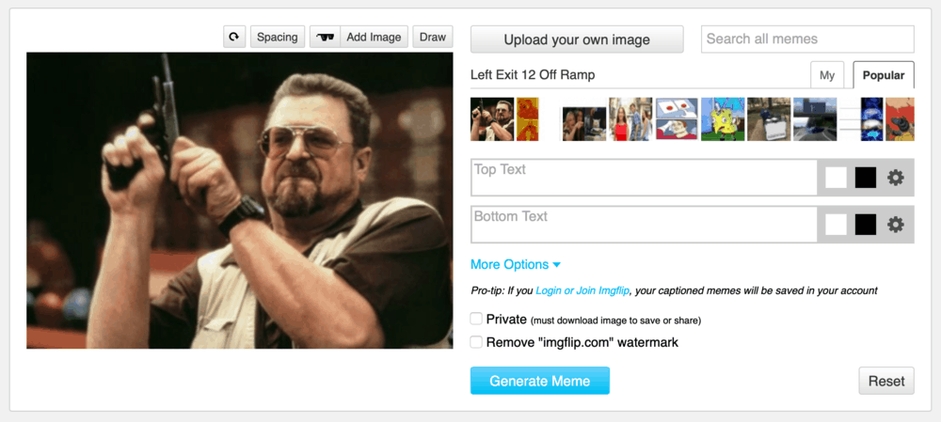Click the black color swatch for Bottom Text
The height and width of the screenshot is (422, 941).
tap(866, 225)
